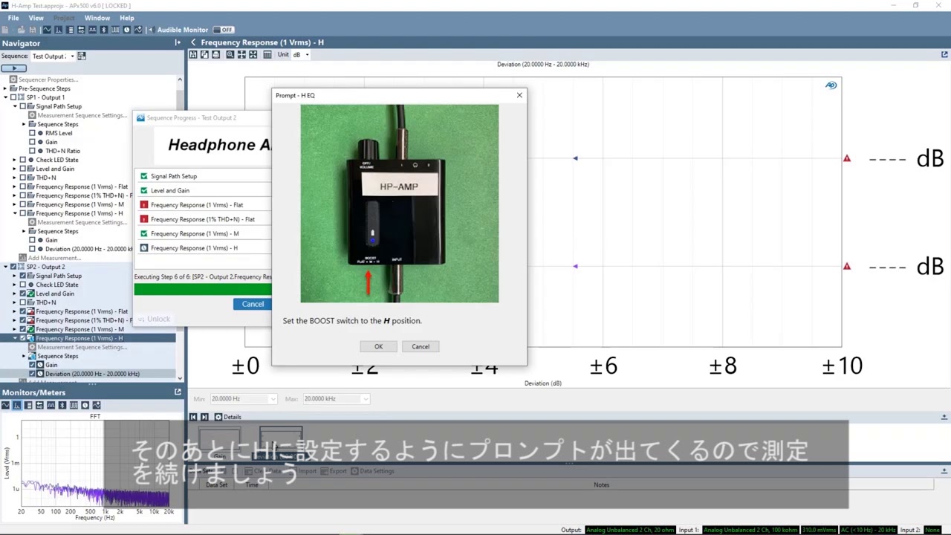
Task: Toggle the Audible Monitor OFF switch
Action: [x=223, y=30]
